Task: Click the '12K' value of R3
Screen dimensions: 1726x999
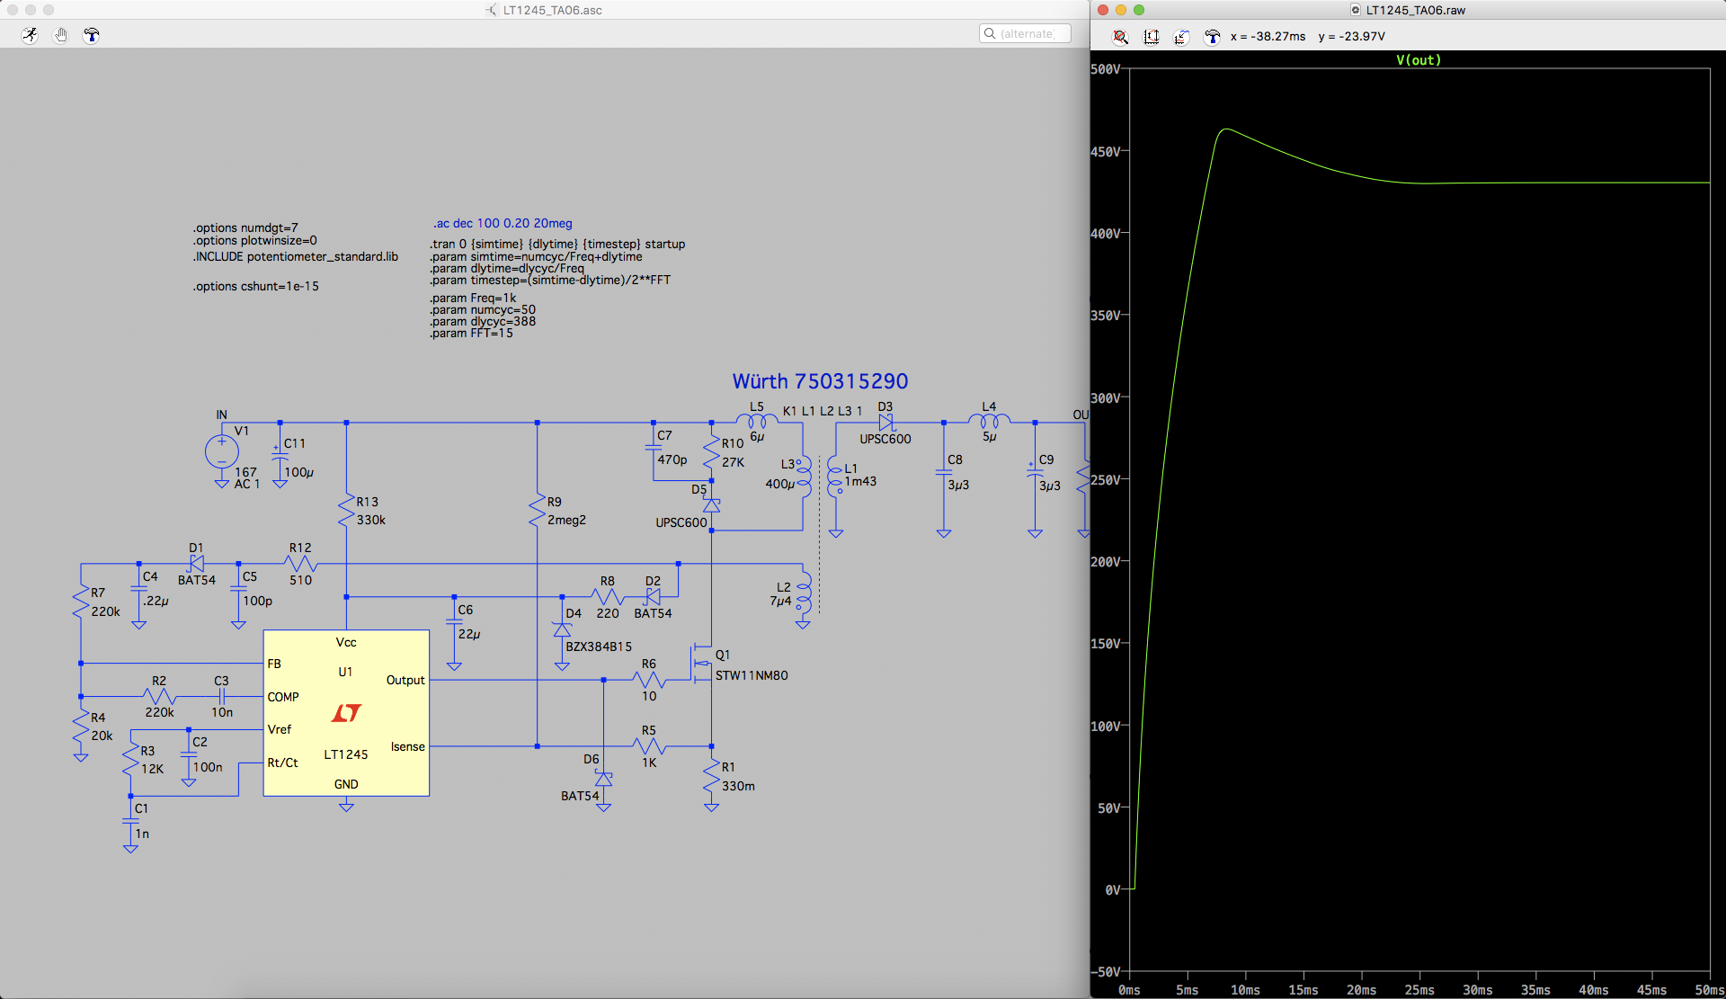Action: point(152,769)
